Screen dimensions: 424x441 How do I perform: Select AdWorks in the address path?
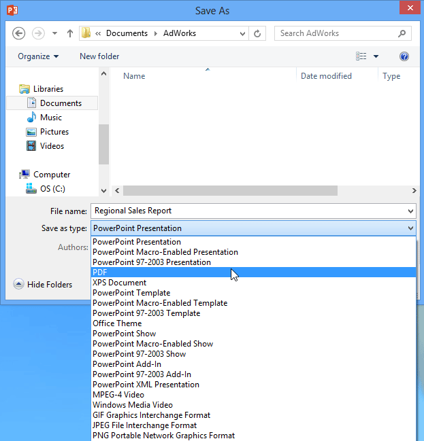(x=180, y=33)
